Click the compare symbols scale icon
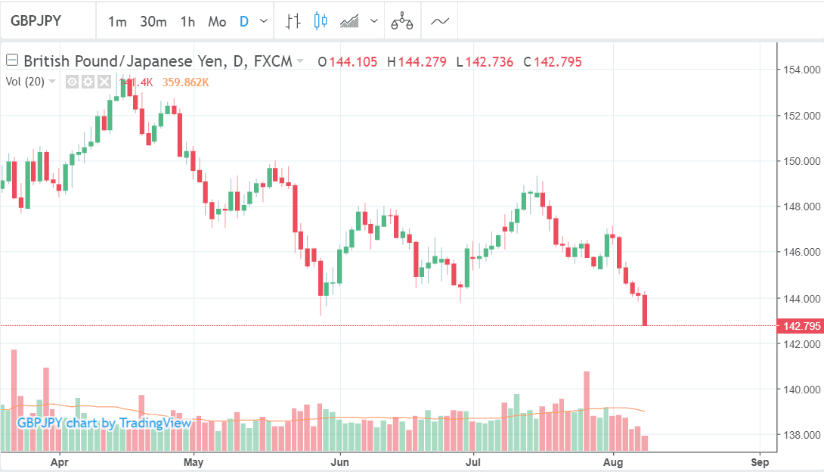 click(402, 22)
